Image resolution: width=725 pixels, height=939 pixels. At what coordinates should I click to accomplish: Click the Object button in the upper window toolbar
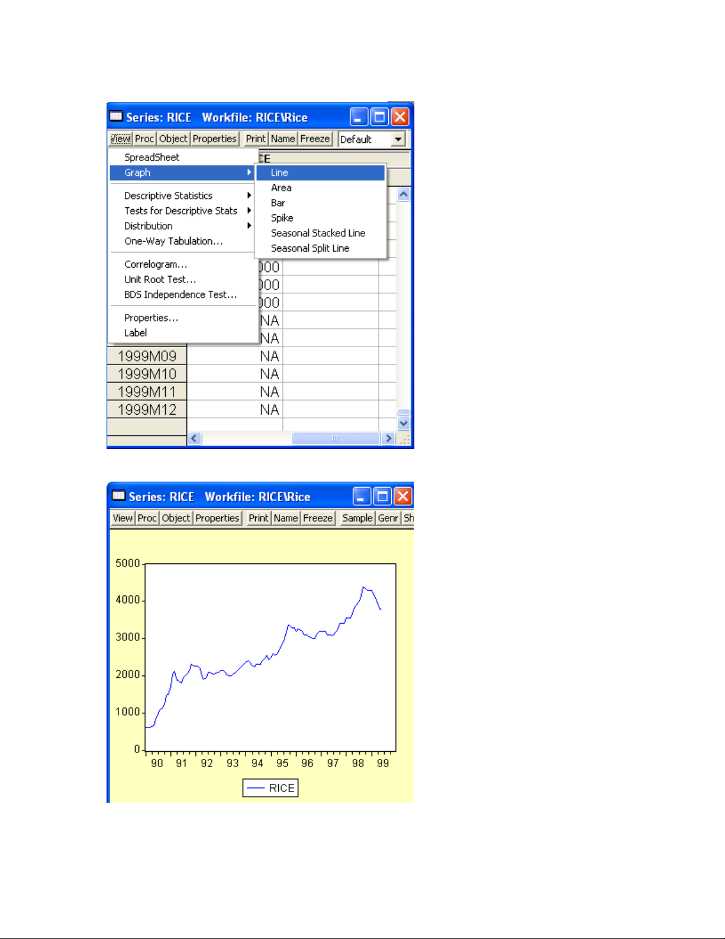tap(173, 139)
